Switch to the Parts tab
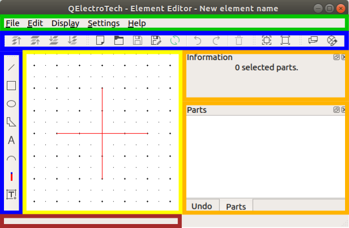 236,206
